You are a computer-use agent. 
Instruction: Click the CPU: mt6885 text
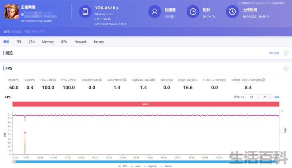103,19
